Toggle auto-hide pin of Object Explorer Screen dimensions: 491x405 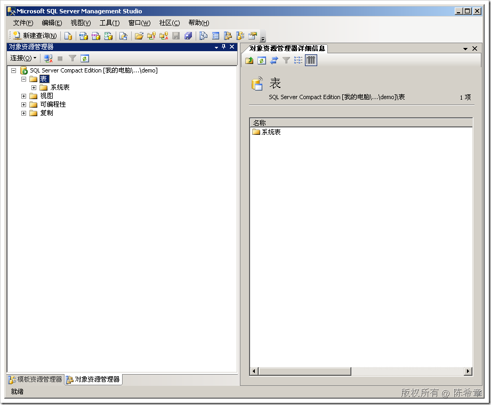click(x=223, y=47)
